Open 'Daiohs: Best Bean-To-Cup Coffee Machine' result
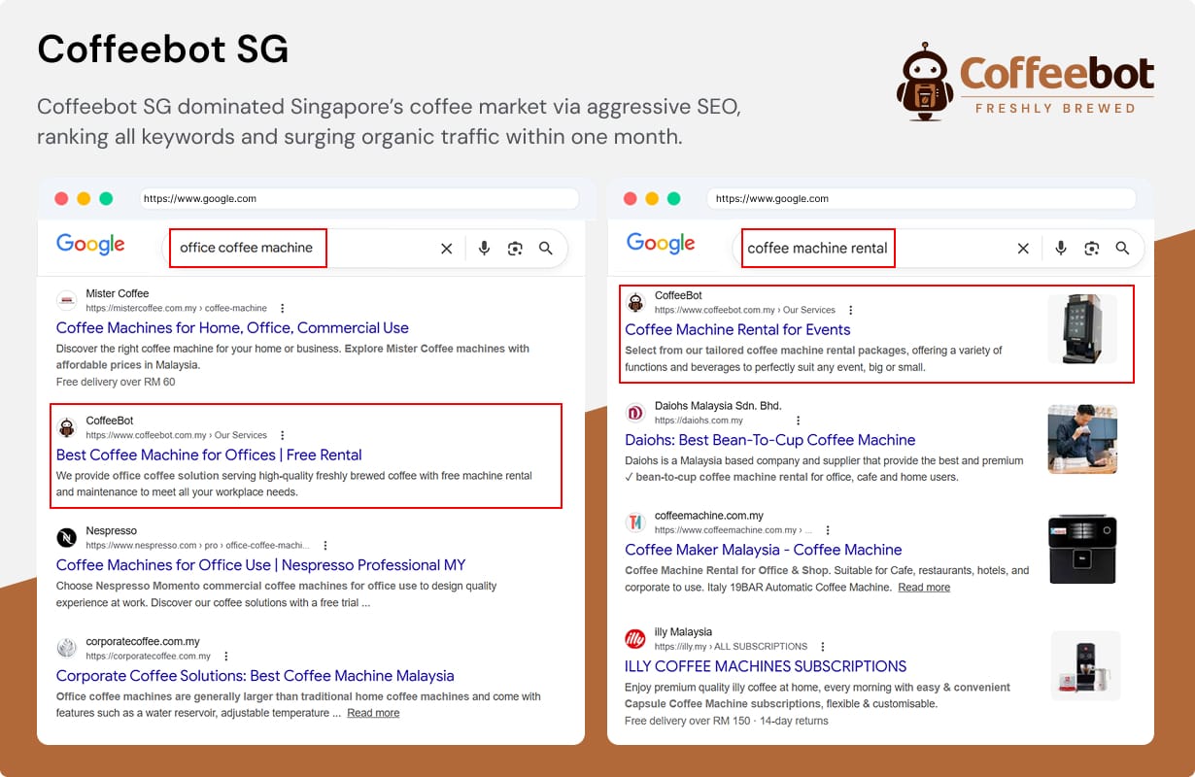The image size is (1195, 777). (x=770, y=440)
